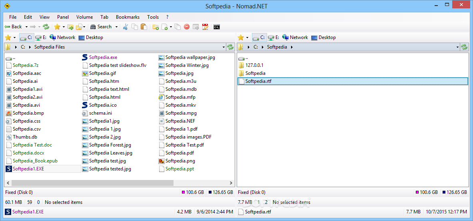Image resolution: width=473 pixels, height=221 pixels.
Task: Click the magenta 100.6 GB indicator in left status
Action: coord(193,192)
